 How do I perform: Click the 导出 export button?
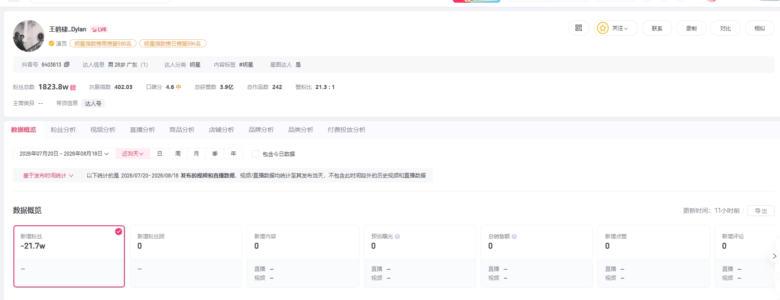(761, 211)
